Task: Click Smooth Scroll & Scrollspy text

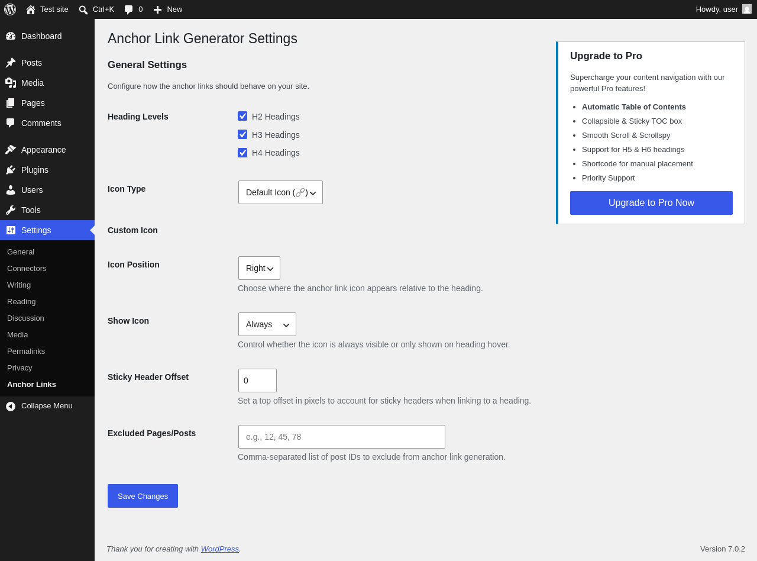Action: click(626, 136)
